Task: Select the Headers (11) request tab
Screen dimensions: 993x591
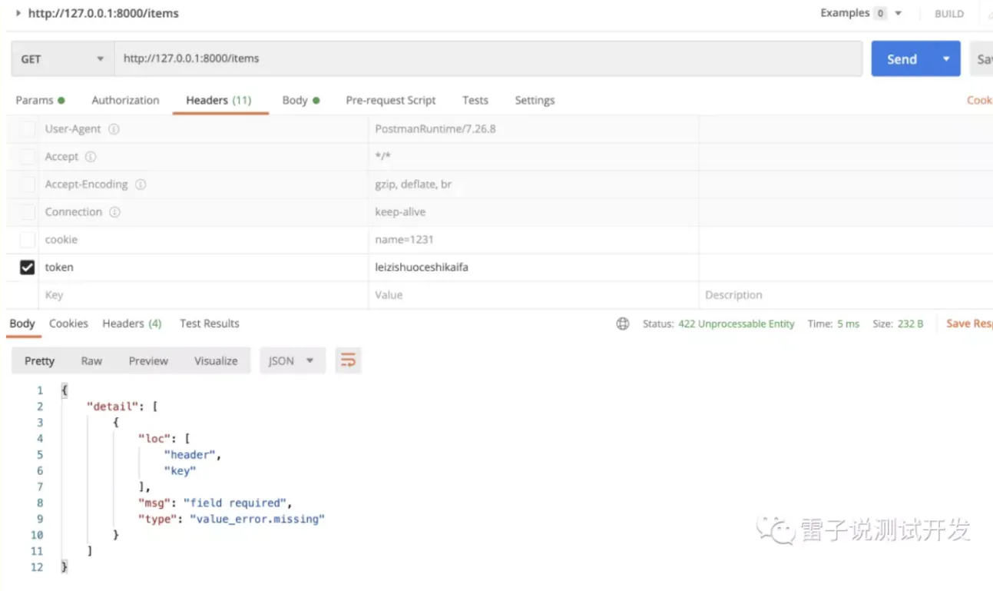Action: coord(219,100)
